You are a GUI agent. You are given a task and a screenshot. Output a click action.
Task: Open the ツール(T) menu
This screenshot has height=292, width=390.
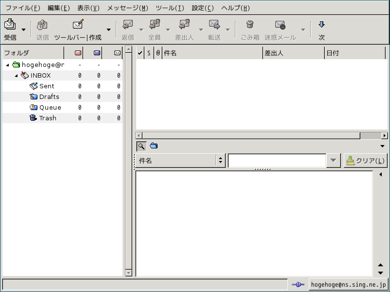click(x=170, y=8)
